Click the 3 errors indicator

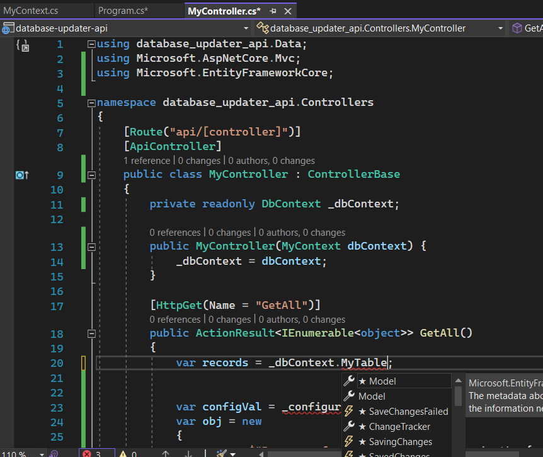point(96,453)
